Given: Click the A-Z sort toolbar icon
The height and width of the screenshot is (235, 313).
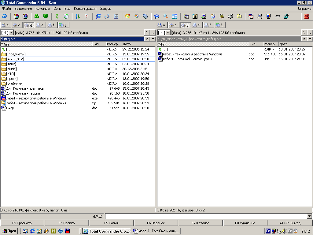Looking at the screenshot, I should pos(78,16).
